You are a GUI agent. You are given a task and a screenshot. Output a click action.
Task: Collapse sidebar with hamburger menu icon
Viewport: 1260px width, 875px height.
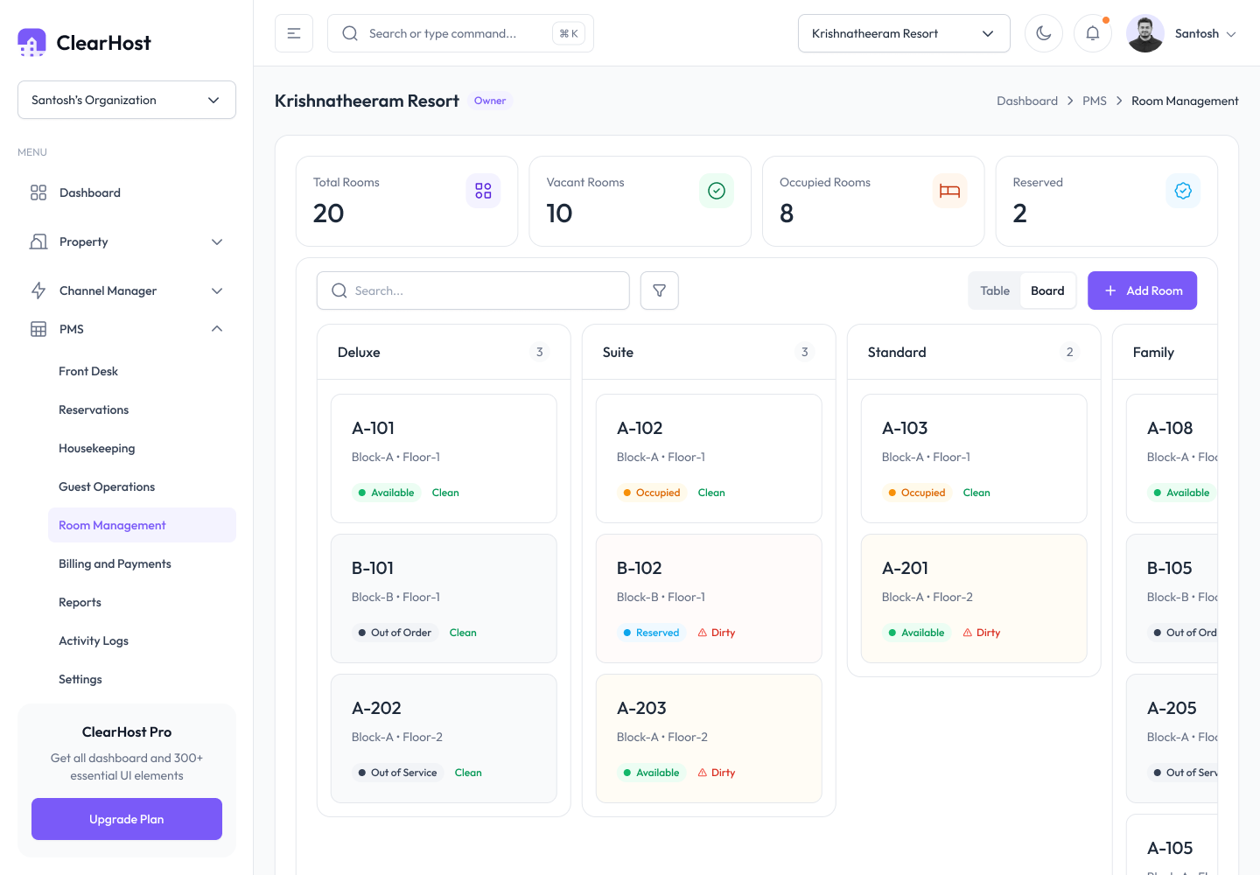point(294,33)
